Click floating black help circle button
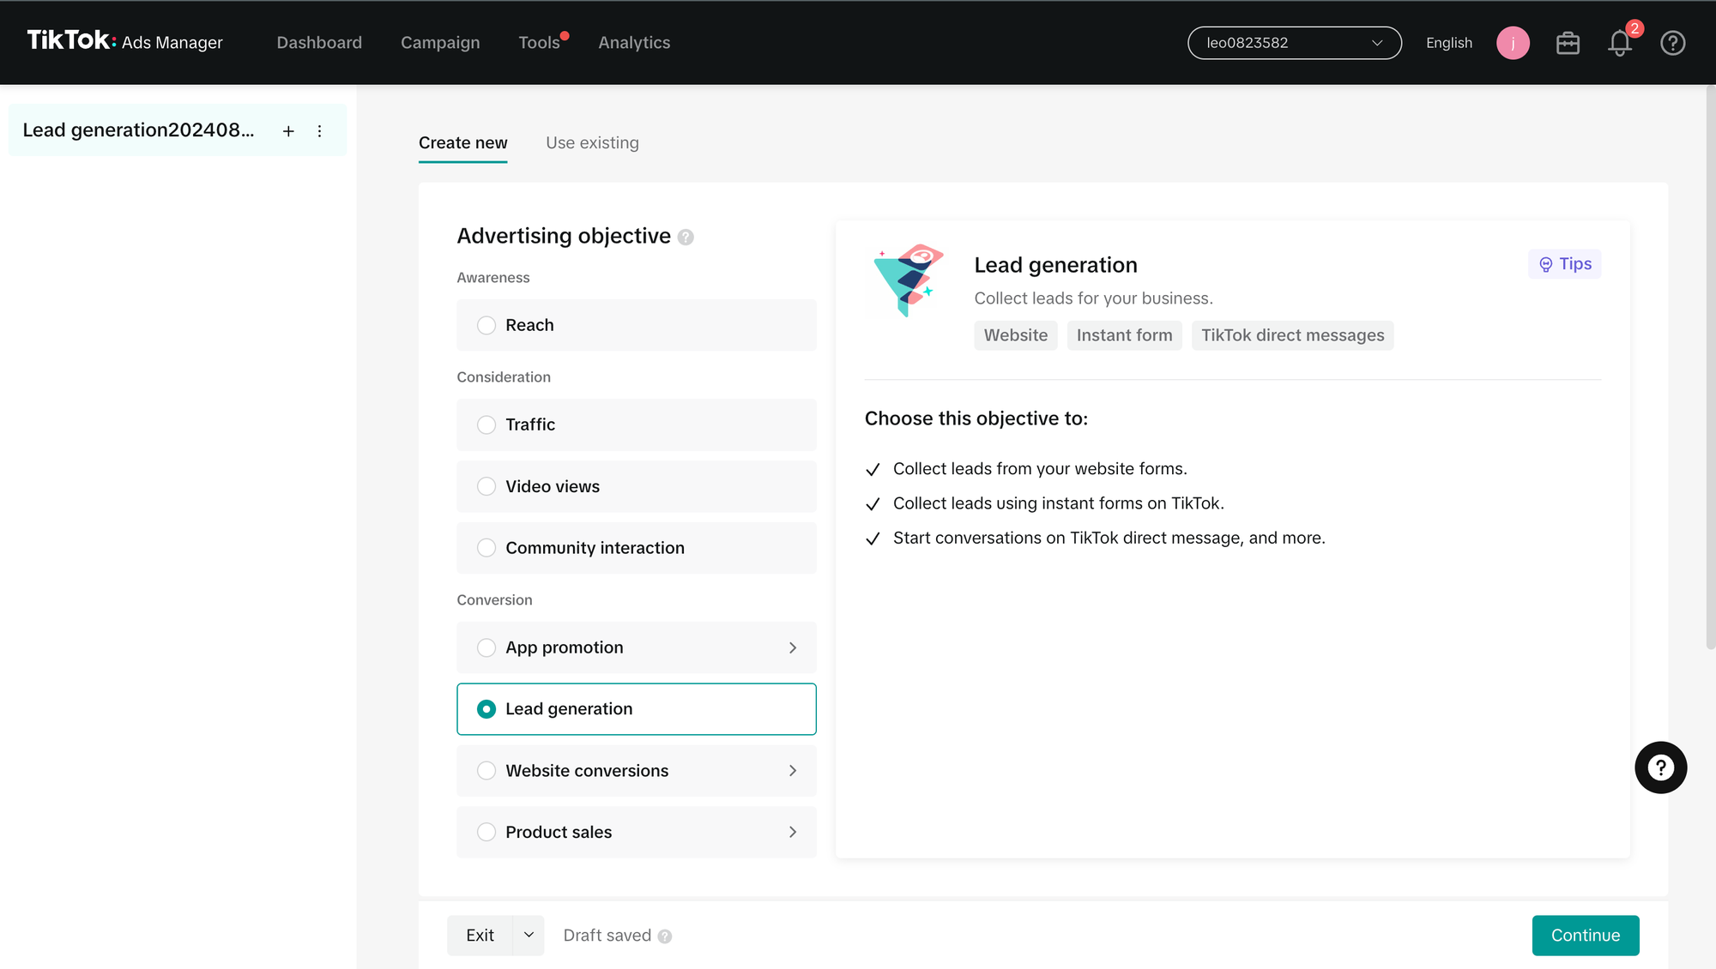Viewport: 1716px width, 969px height. (x=1660, y=767)
